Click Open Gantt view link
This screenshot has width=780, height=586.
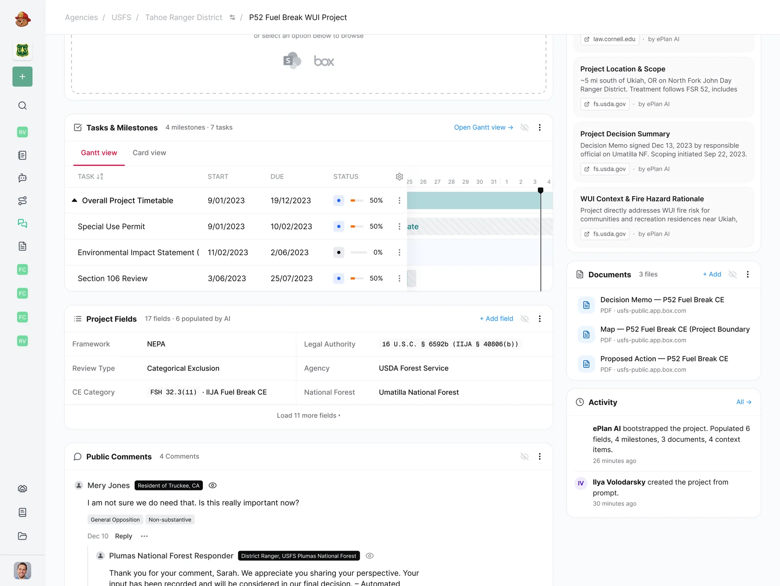pyautogui.click(x=484, y=127)
